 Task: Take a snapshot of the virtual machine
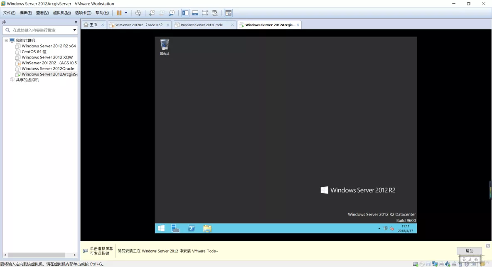pos(152,12)
